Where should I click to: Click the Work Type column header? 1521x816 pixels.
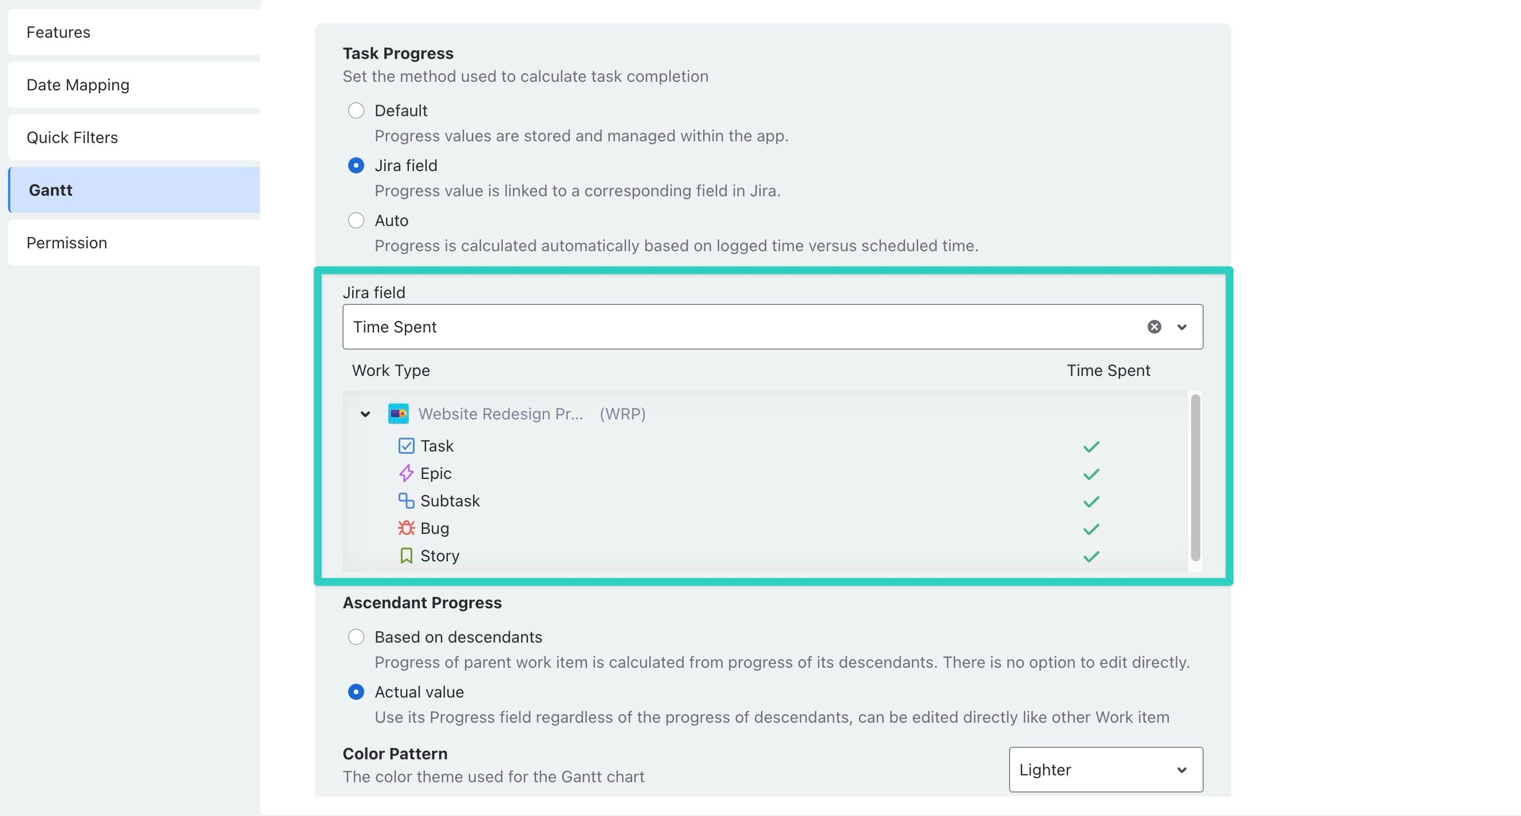coord(391,370)
